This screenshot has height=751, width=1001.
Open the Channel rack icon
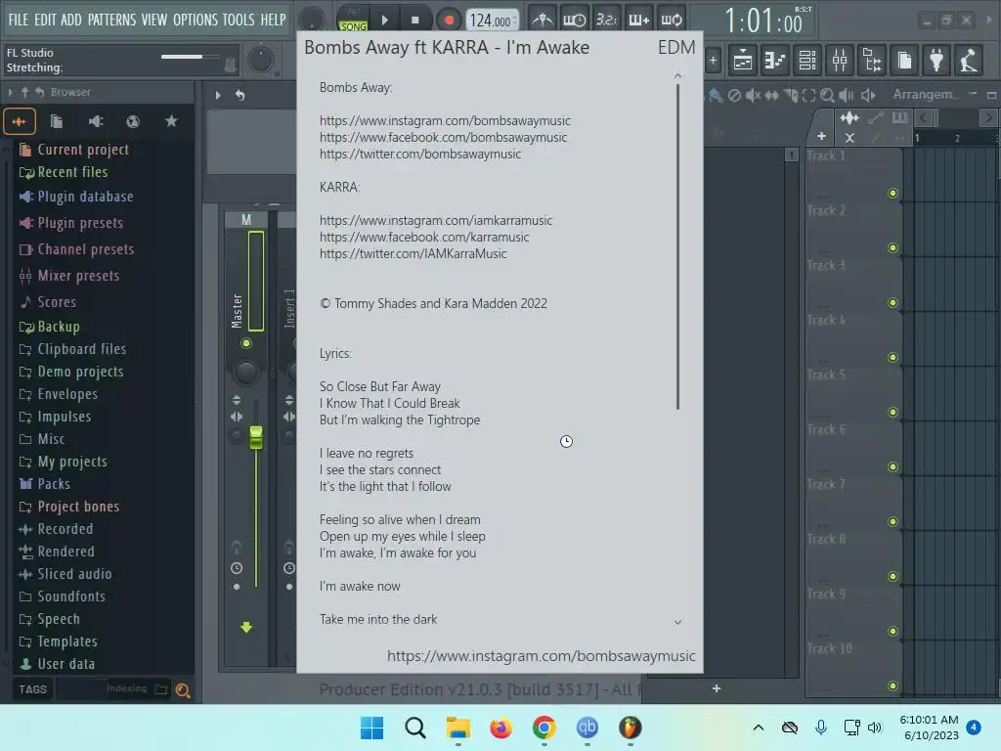[x=806, y=61]
